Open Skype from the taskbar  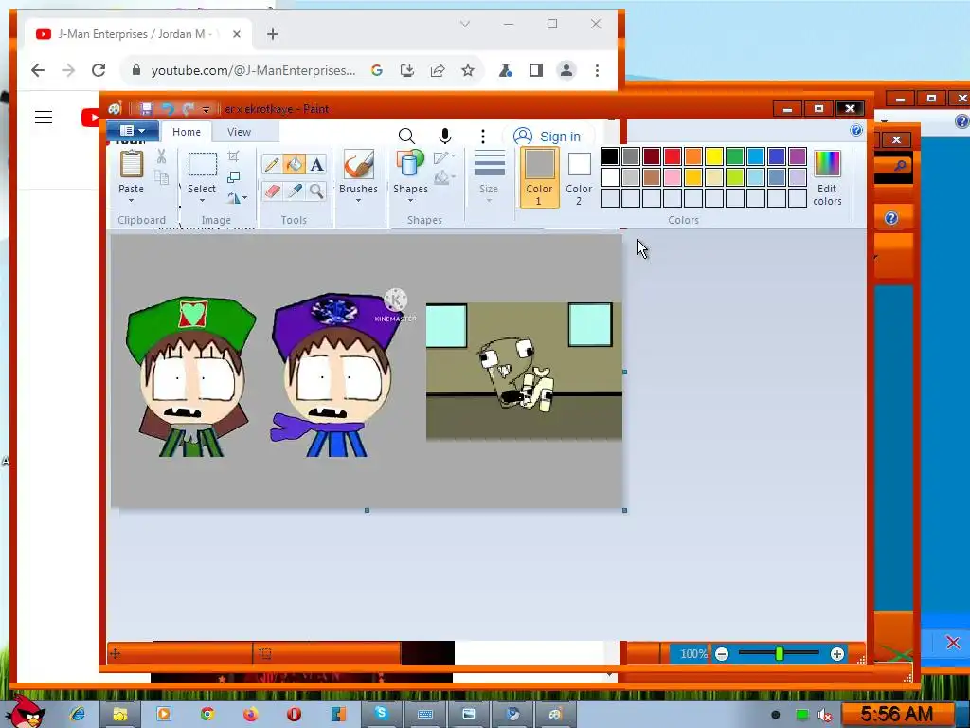click(381, 714)
